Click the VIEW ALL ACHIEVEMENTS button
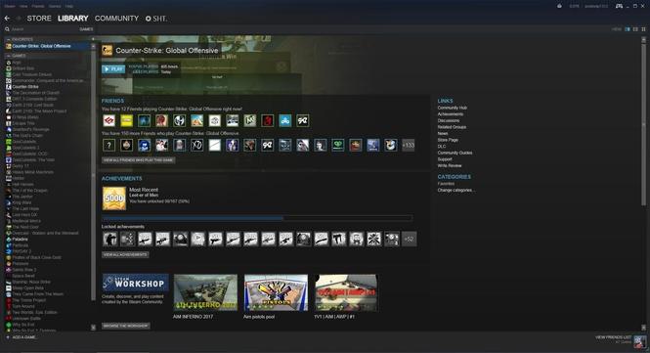Viewport: 650px width, 353px height. tap(125, 254)
